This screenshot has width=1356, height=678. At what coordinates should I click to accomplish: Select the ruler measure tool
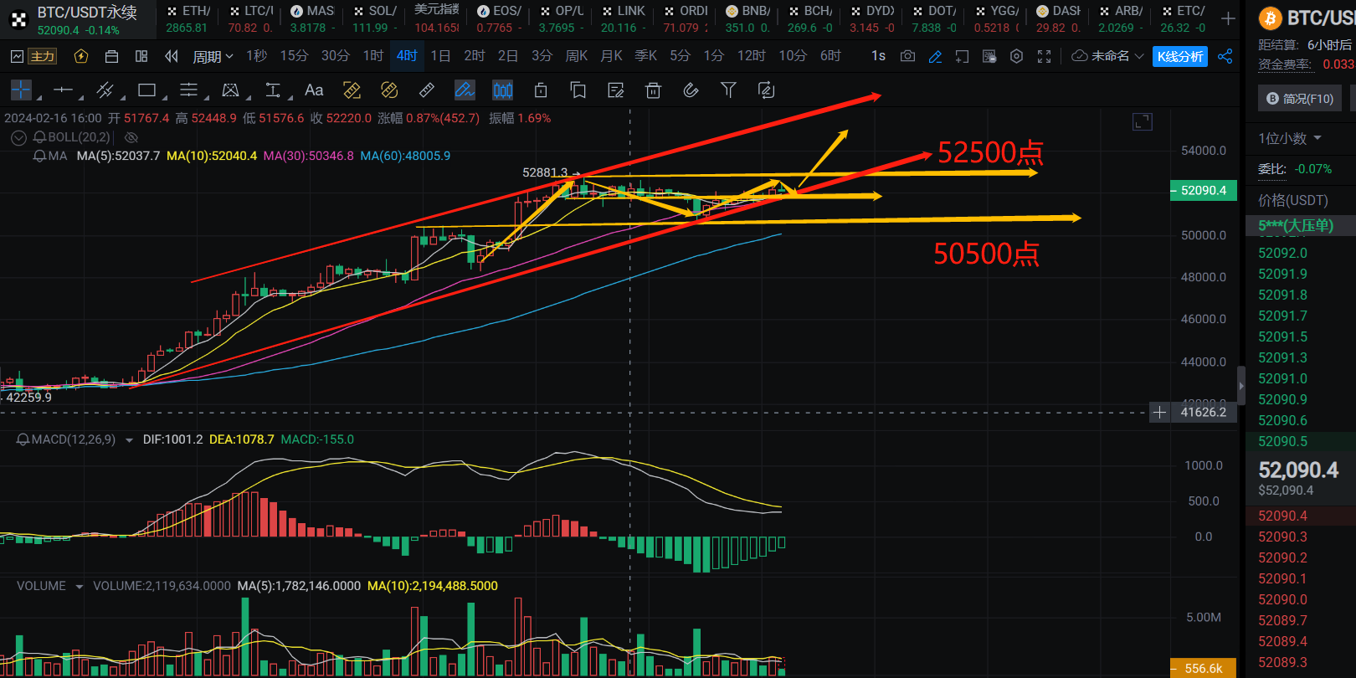click(x=426, y=90)
